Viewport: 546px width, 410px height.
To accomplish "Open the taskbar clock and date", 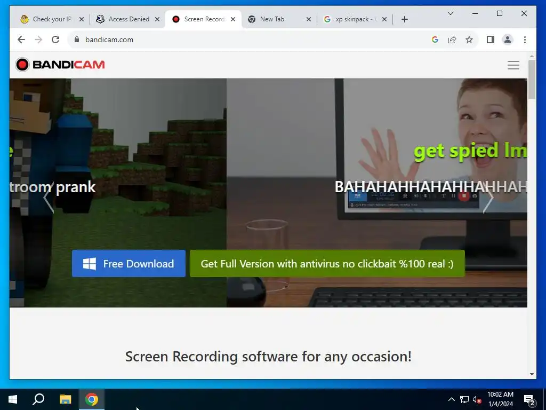I will click(x=500, y=399).
